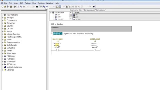Collapse the Interface tree node
160x90 pixels.
coord(50,12)
